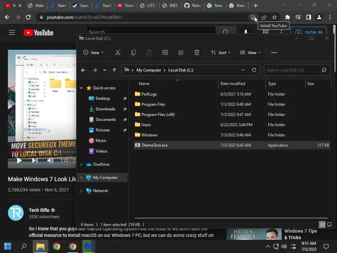This screenshot has width=337, height=253.
Task: Click the Share this page icon in Chrome
Action: tap(264, 17)
